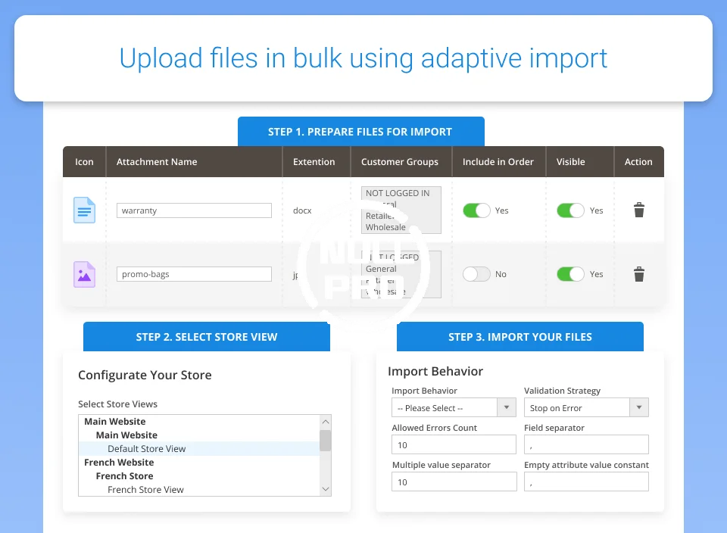Viewport: 727px width, 533px height.
Task: Select Step 1 Prepare Files for Import
Action: [x=360, y=132]
